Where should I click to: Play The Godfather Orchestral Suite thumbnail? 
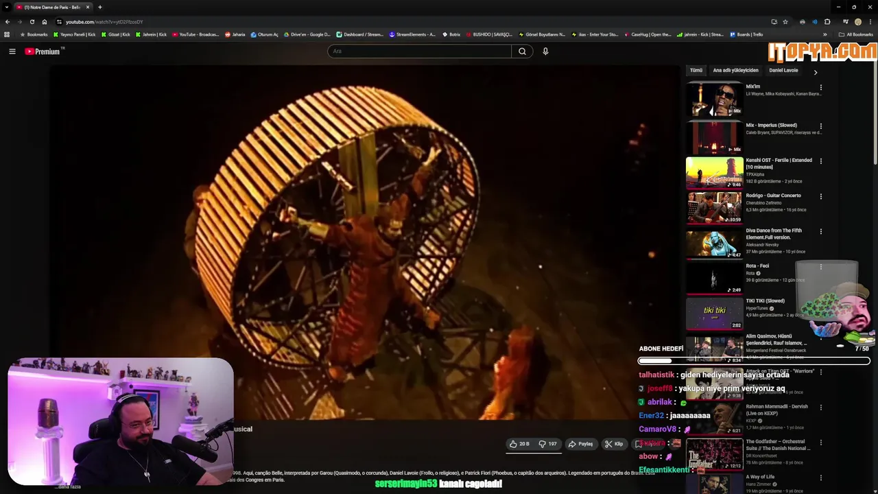[714, 454]
